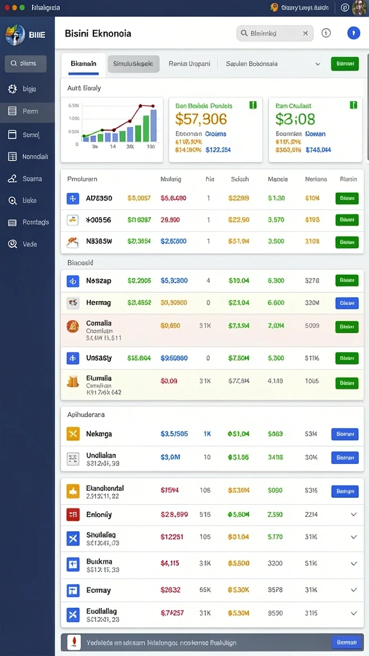This screenshot has height=656, width=369.
Task: Select the Vede magnifier icon in sidebar
Action: (12, 244)
